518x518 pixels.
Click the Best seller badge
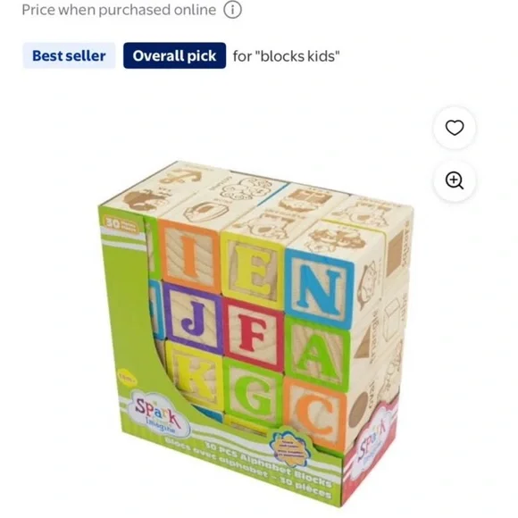click(69, 55)
